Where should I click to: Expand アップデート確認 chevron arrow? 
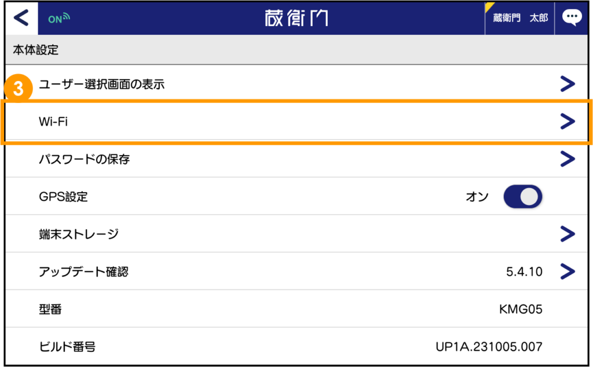coord(567,271)
